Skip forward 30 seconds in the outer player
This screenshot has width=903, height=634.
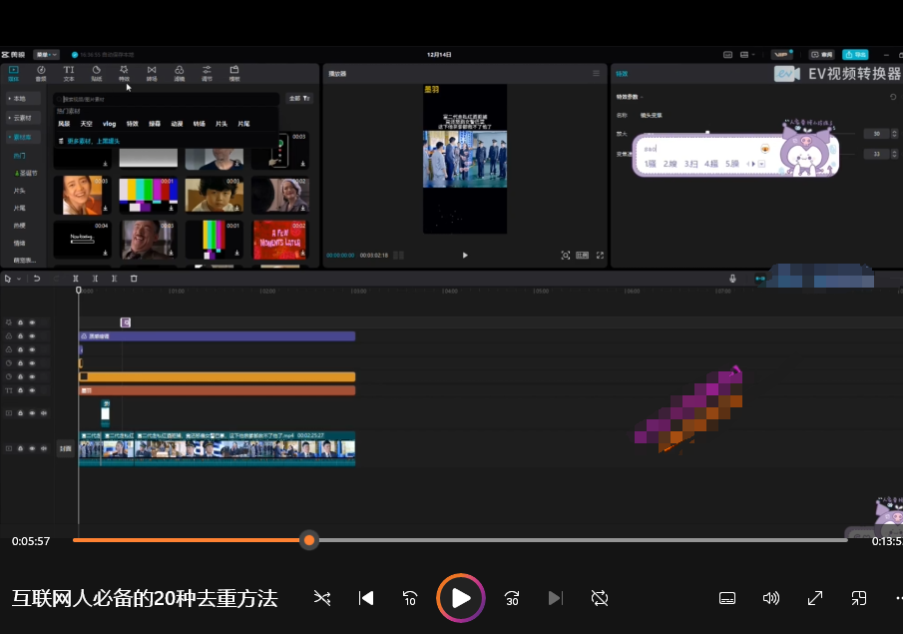[x=512, y=598]
